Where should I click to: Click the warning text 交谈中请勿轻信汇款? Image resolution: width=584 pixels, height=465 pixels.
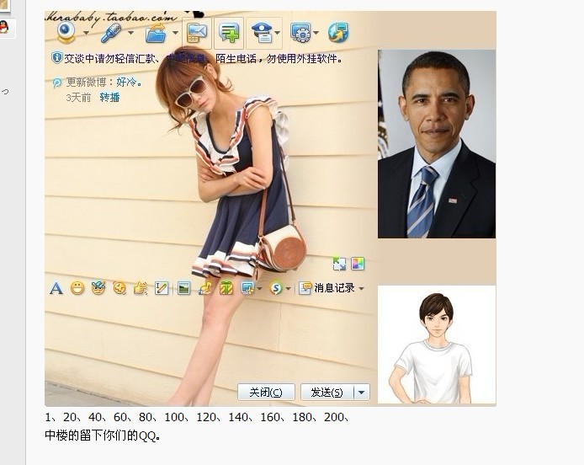coord(109,58)
